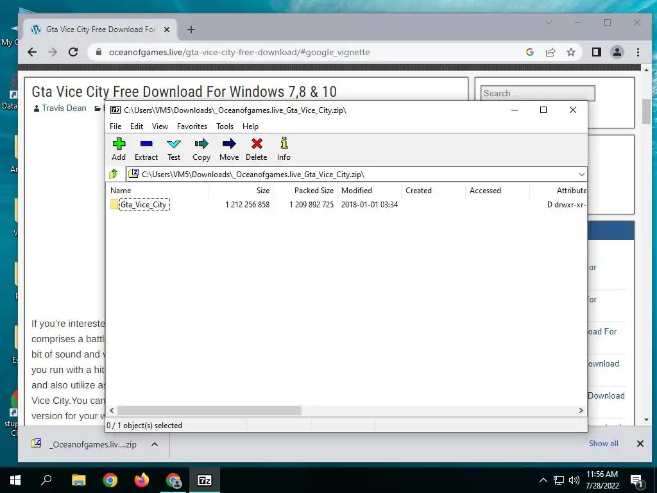The height and width of the screenshot is (493, 657).
Task: Bookmark this page with the star icon
Action: point(570,52)
